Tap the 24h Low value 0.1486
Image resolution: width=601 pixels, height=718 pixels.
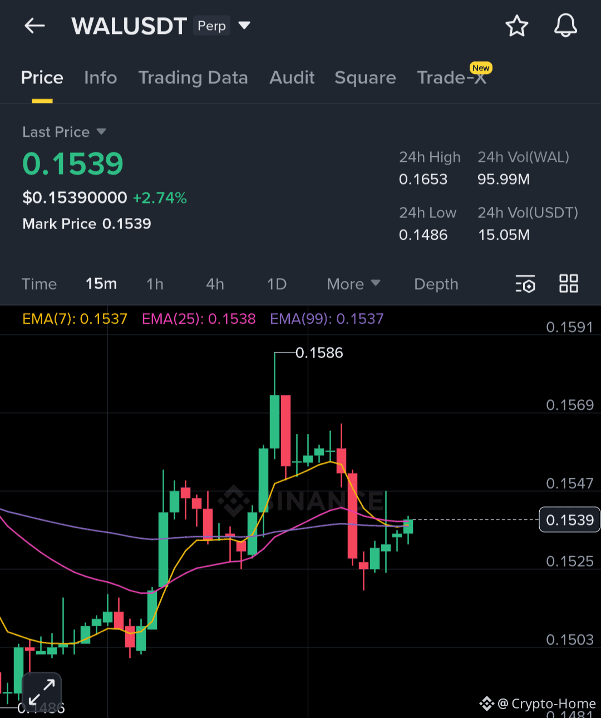423,235
